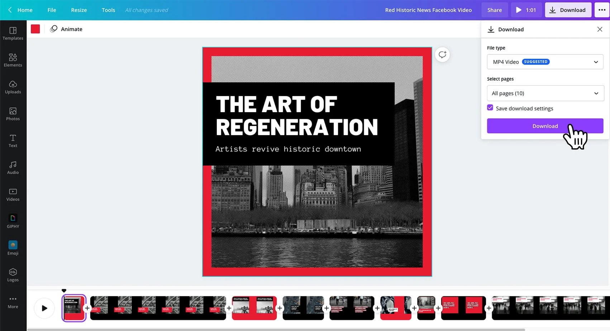Open the three-dots overflow menu
The image size is (610, 331).
pos(602,10)
